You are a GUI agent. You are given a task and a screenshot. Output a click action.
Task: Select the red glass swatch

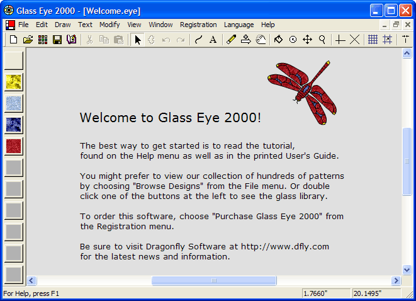[13, 146]
